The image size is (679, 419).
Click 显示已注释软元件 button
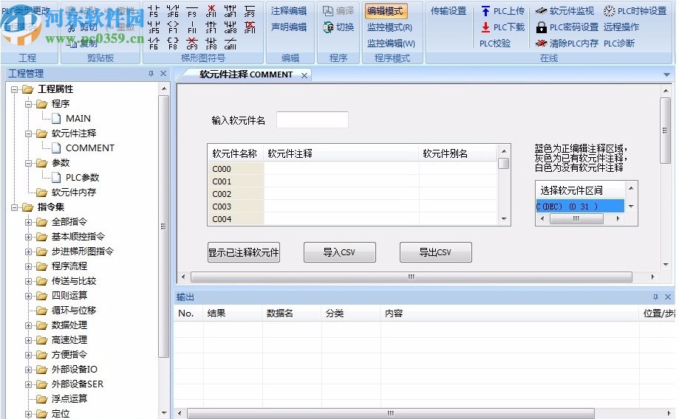point(243,252)
